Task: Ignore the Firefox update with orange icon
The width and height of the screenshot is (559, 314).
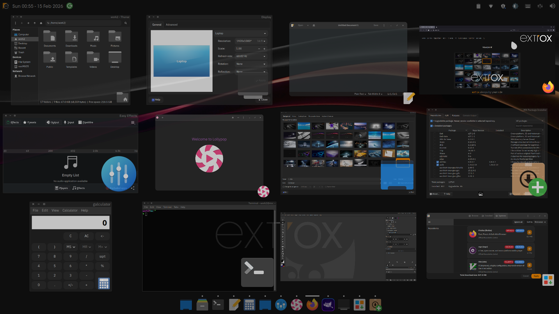Action: (x=529, y=232)
